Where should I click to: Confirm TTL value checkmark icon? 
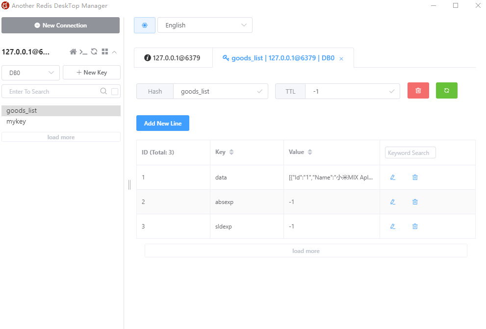pyautogui.click(x=392, y=91)
